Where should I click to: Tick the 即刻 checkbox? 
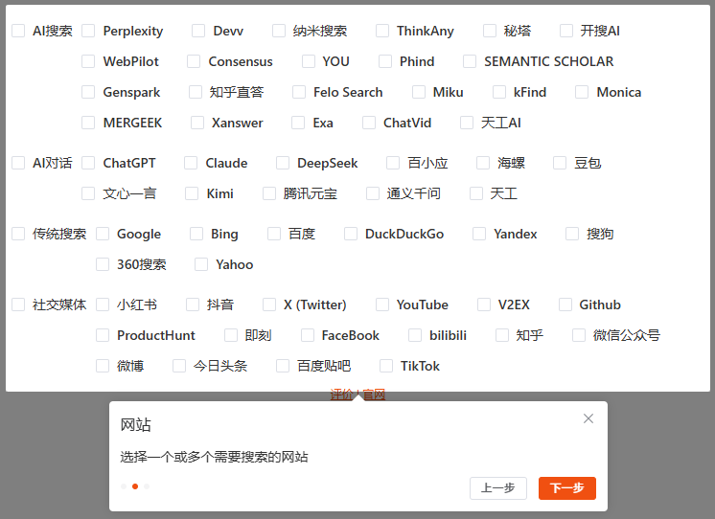[x=231, y=335]
